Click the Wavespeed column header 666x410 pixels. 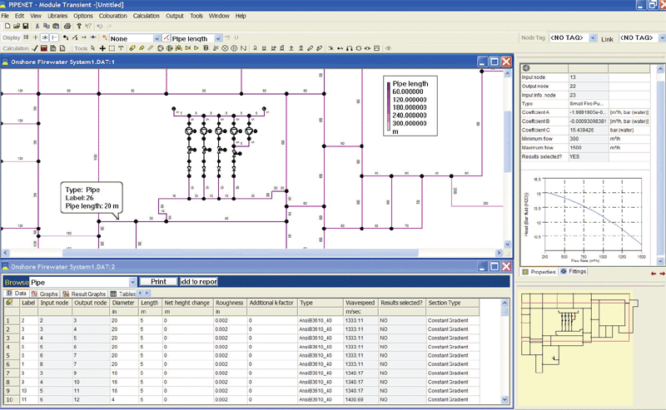pos(360,303)
